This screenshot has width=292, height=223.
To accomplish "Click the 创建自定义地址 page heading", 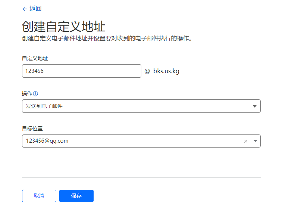I will [x=63, y=27].
